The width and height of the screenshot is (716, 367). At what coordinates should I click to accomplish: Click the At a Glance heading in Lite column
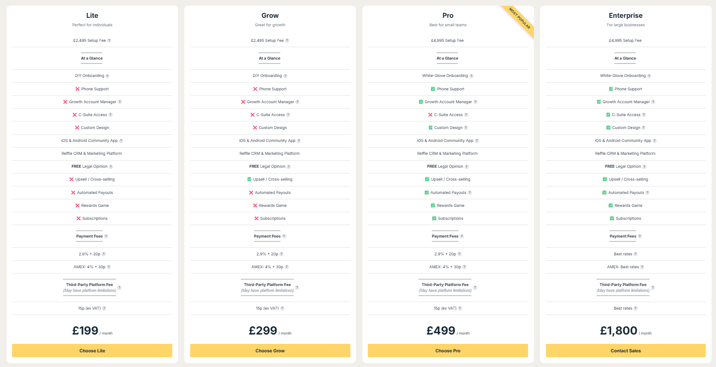tap(92, 58)
